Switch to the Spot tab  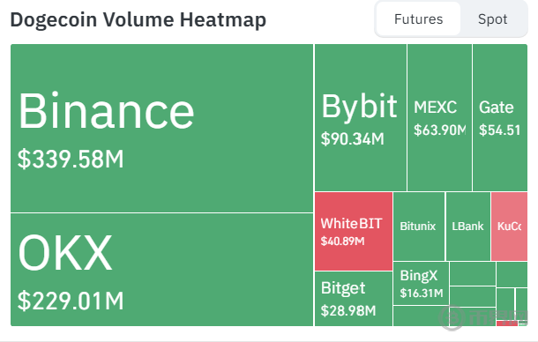point(492,19)
